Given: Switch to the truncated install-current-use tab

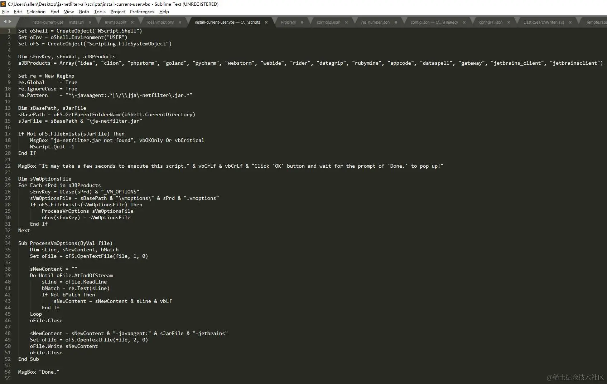Looking at the screenshot, I should [47, 22].
